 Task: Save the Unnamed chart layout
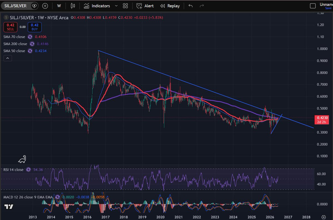(x=328, y=8)
